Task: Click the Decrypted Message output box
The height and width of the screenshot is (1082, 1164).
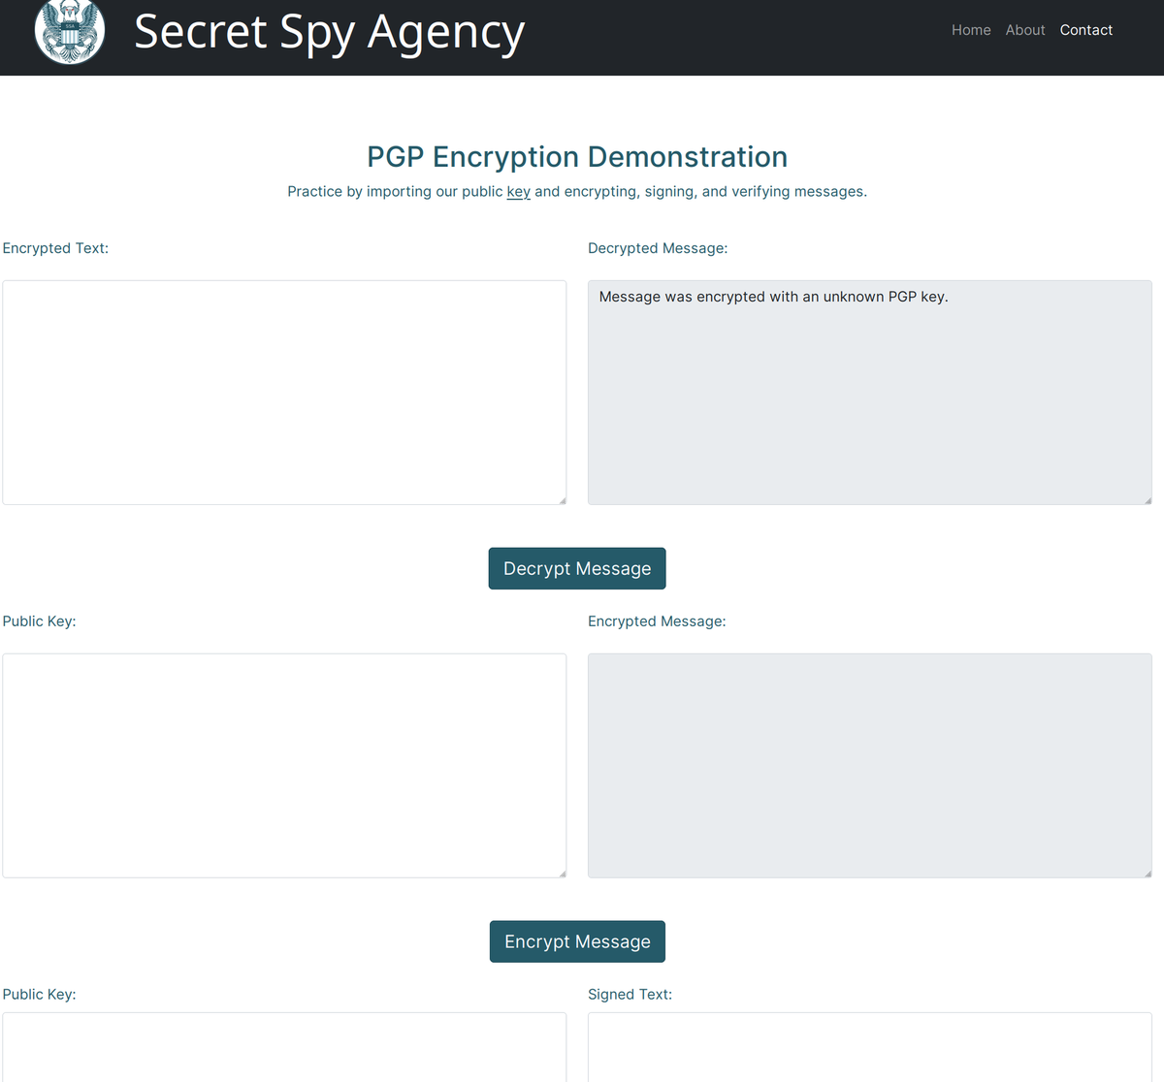Action: [870, 393]
